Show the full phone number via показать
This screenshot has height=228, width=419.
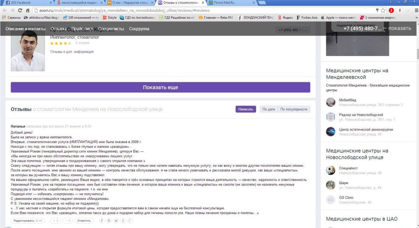pos(400,28)
